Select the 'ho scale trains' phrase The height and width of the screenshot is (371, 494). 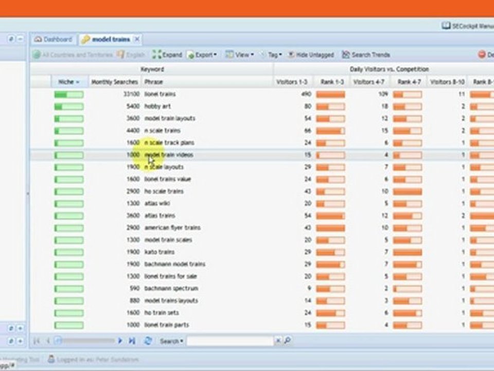pos(164,191)
